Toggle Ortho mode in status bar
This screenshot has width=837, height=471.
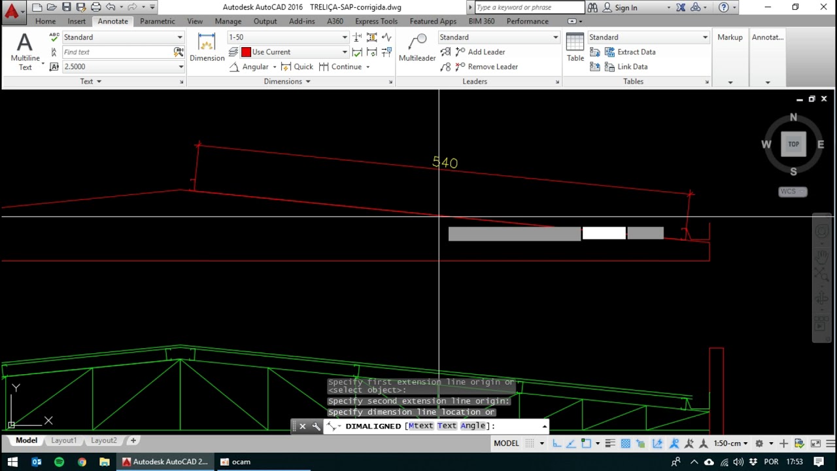coord(556,444)
